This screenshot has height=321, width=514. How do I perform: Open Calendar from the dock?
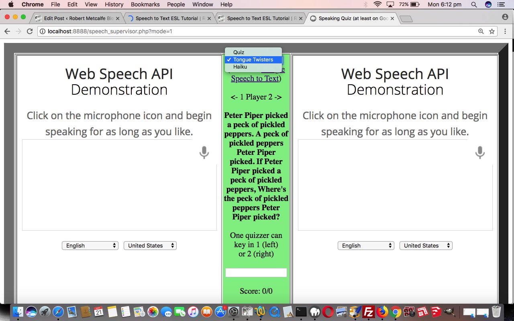99,312
